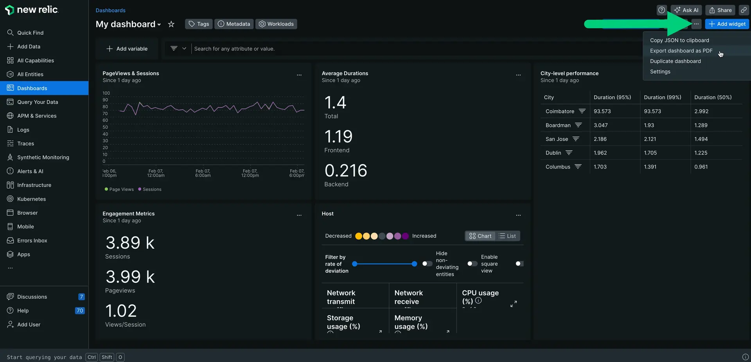The image size is (751, 362).
Task: Open the filter dropdown beside search bar
Action: click(178, 48)
